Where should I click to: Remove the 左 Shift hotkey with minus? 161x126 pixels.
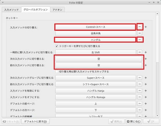[x=139, y=52]
